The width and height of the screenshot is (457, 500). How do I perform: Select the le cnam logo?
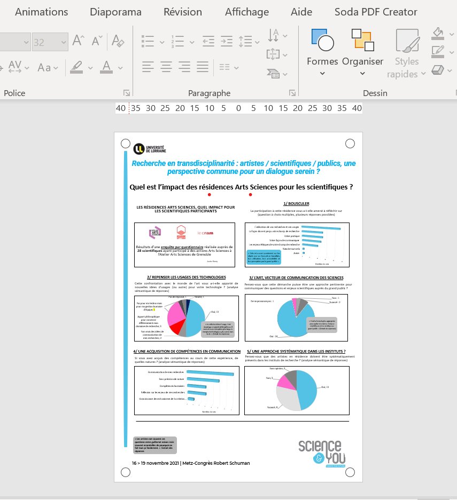click(205, 233)
